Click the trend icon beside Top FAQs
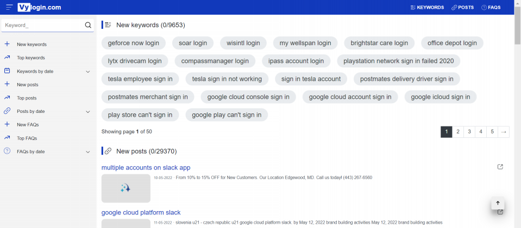The width and height of the screenshot is (521, 228). coord(7,138)
